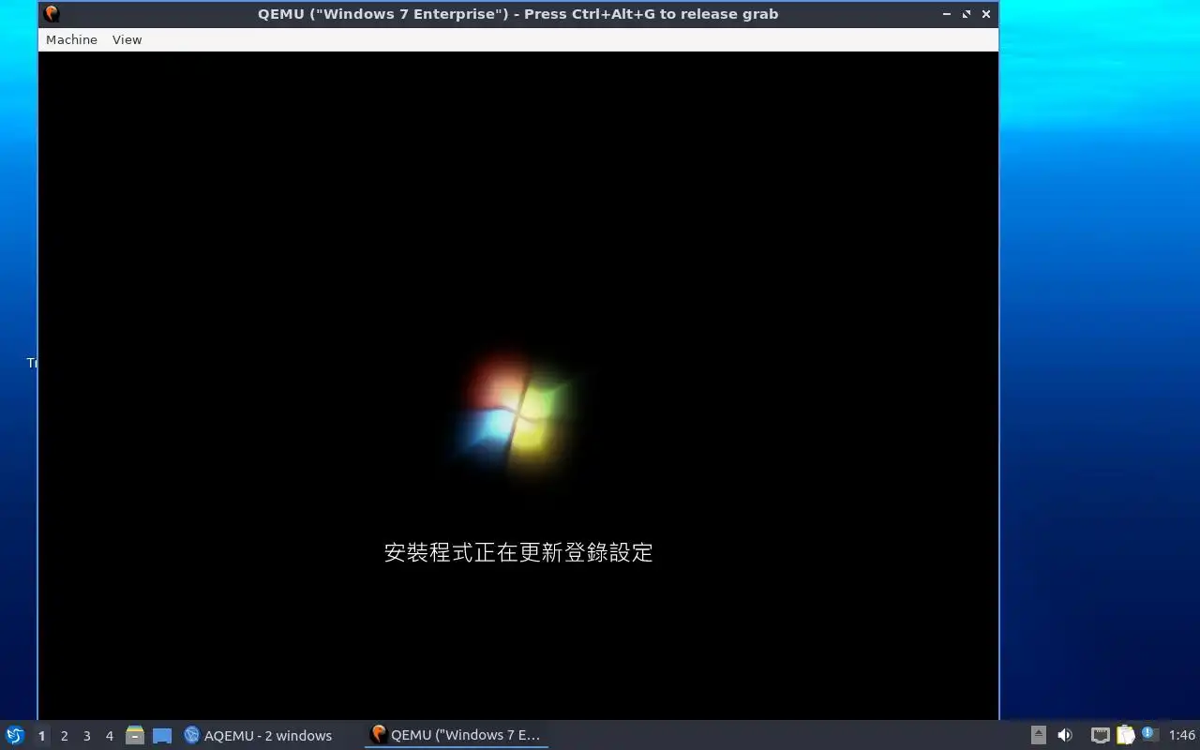Open the volume speaker tray icon
The width and height of the screenshot is (1200, 750).
tap(1065, 735)
